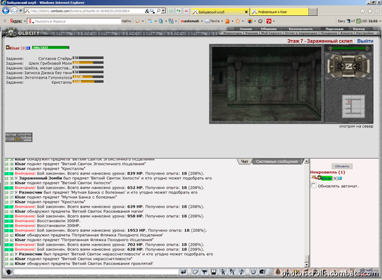Viewport: 382px width, 280px height.
Task: Click the chat scrollbar up arrow
Action: click(x=306, y=161)
